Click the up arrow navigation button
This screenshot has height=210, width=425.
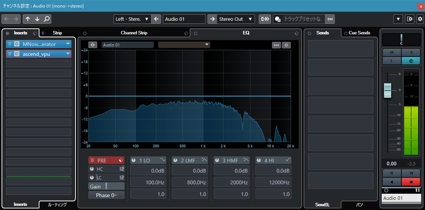coord(28,19)
